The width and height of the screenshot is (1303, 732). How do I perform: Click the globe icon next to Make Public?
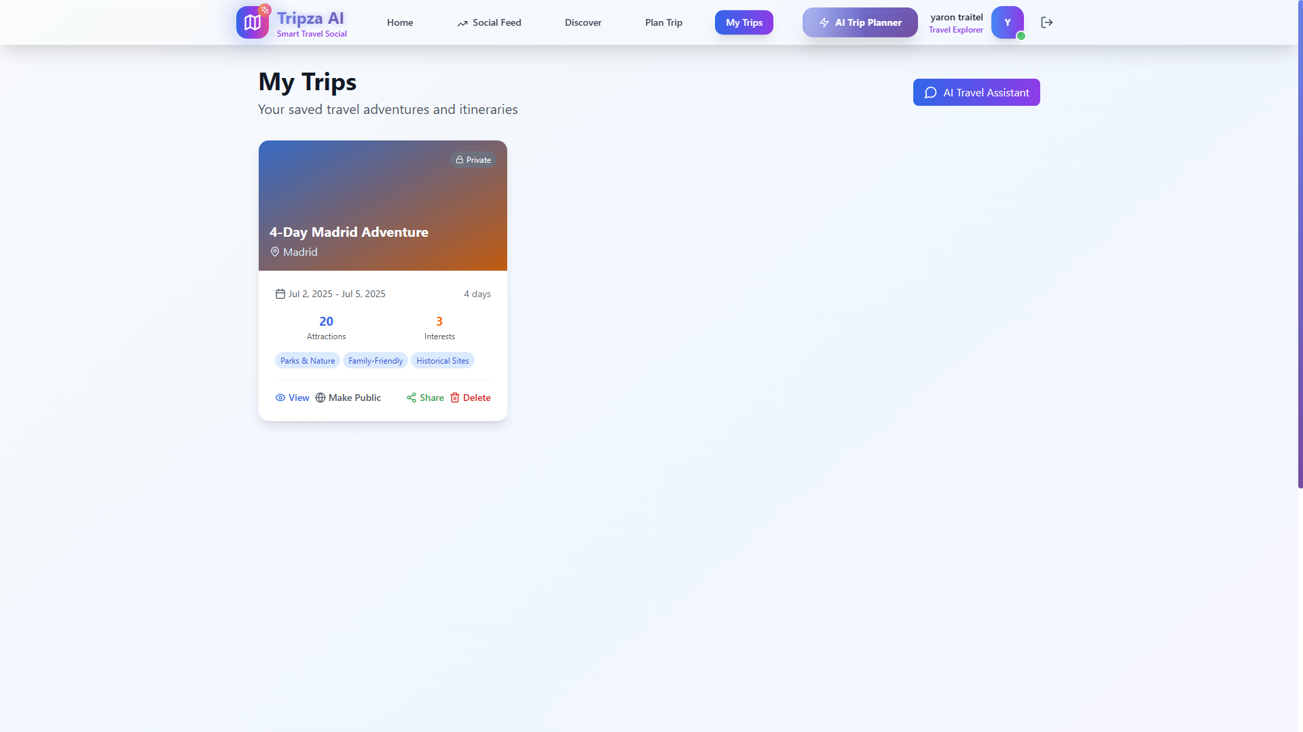(320, 398)
